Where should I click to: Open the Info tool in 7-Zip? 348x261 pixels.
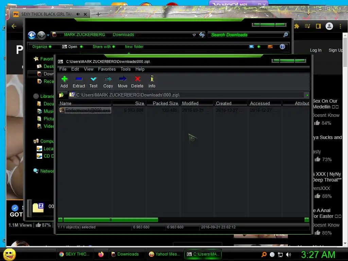[x=152, y=82]
